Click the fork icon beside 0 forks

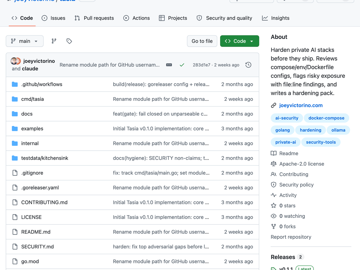pyautogui.click(x=274, y=226)
